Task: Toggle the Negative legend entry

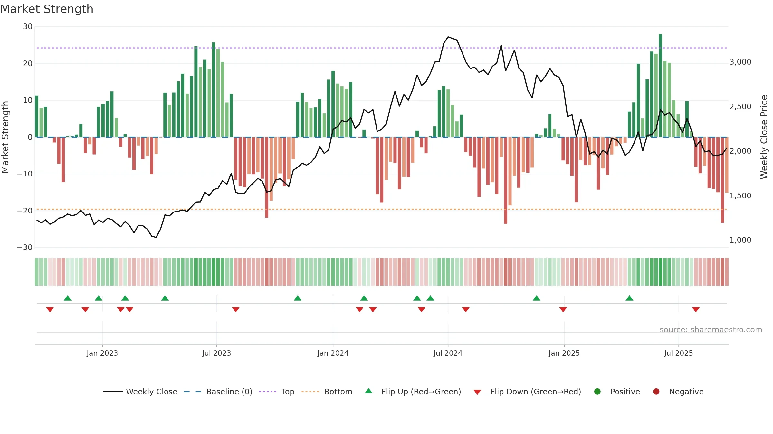Action: pyautogui.click(x=678, y=392)
